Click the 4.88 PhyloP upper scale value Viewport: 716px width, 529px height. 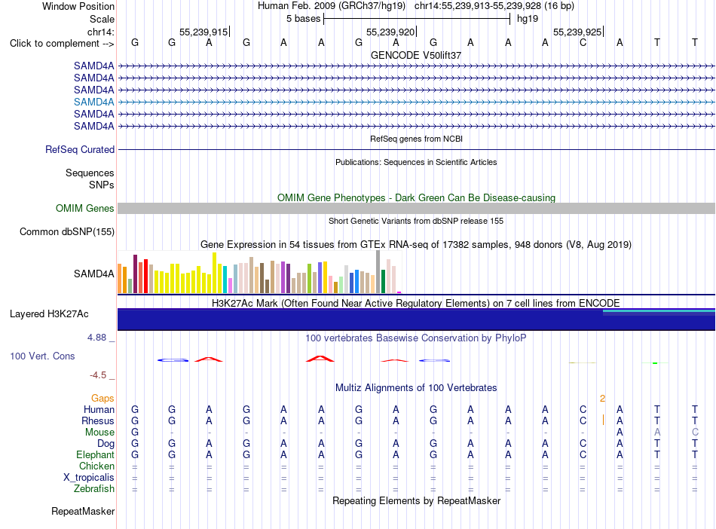96,338
